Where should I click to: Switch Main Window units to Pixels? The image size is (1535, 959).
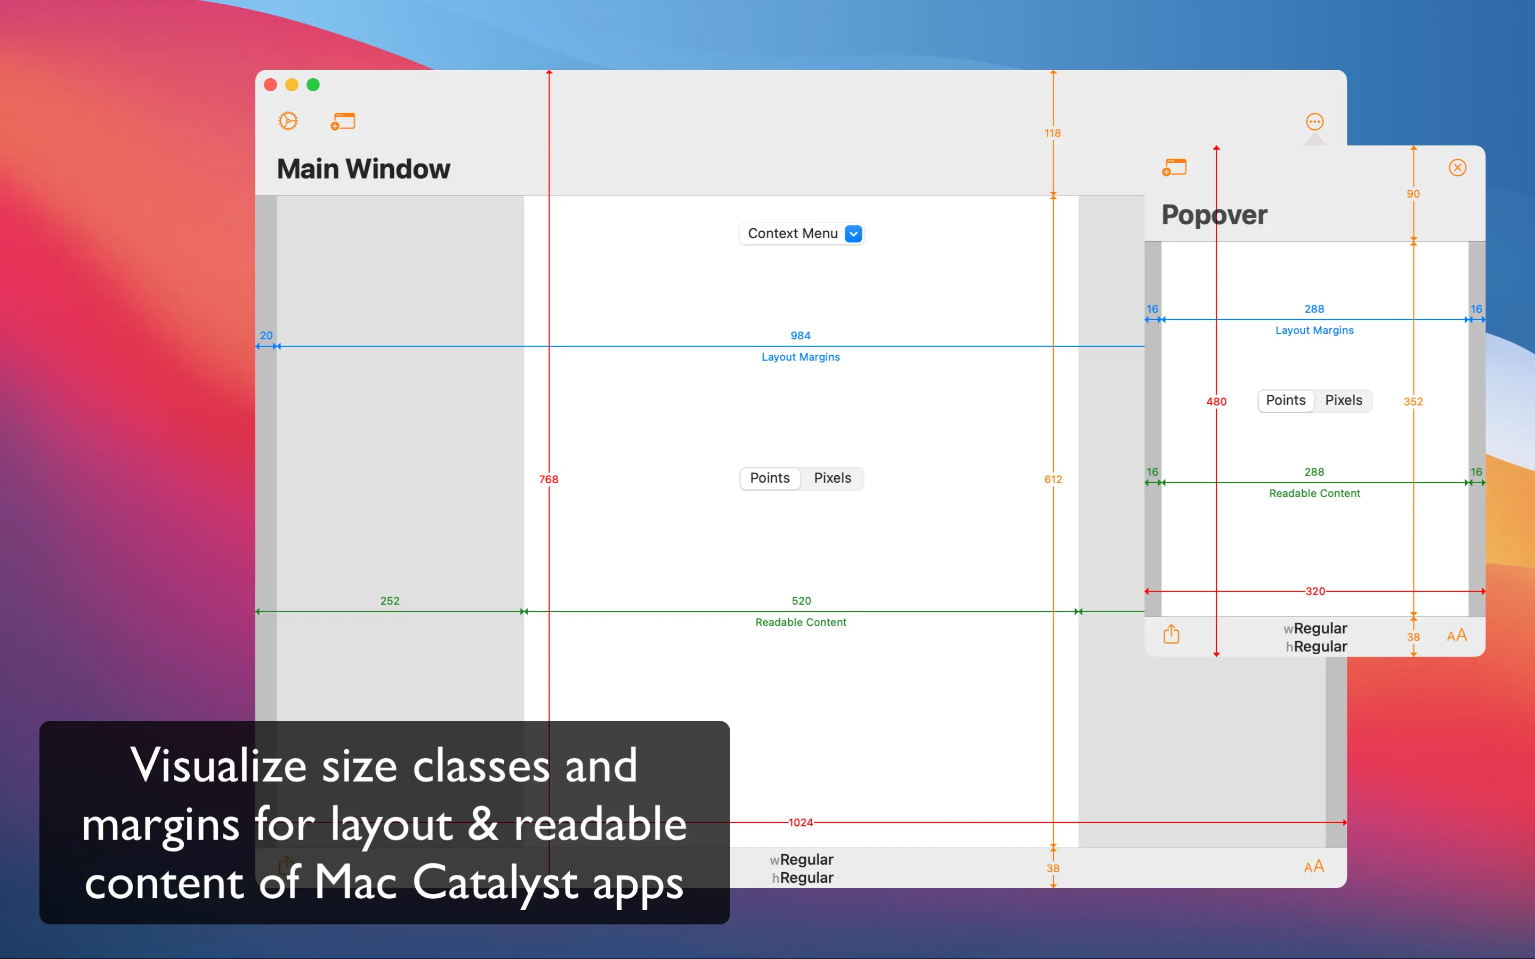(x=832, y=478)
